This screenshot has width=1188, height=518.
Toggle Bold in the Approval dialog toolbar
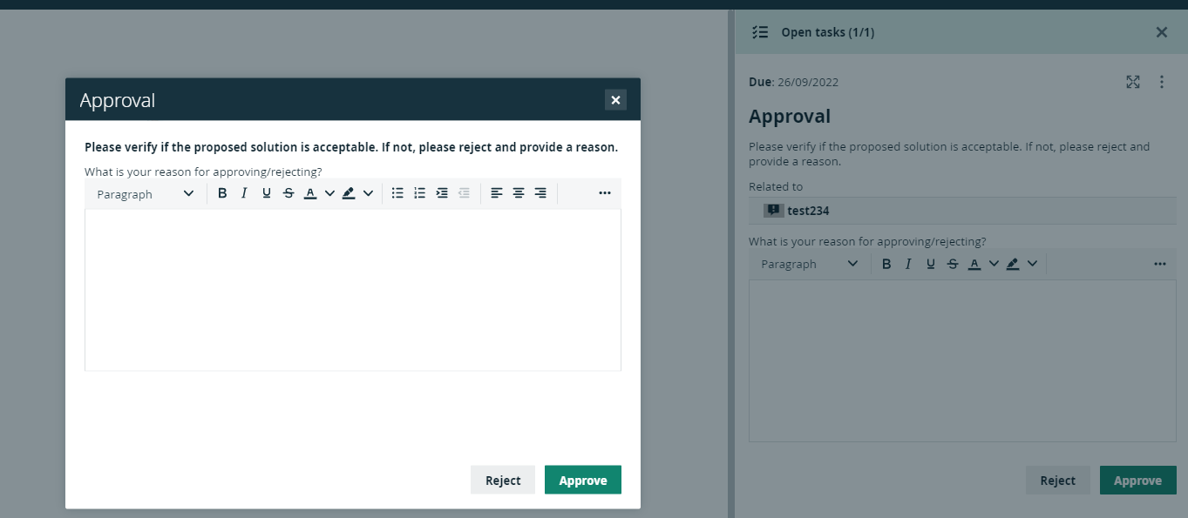point(222,193)
